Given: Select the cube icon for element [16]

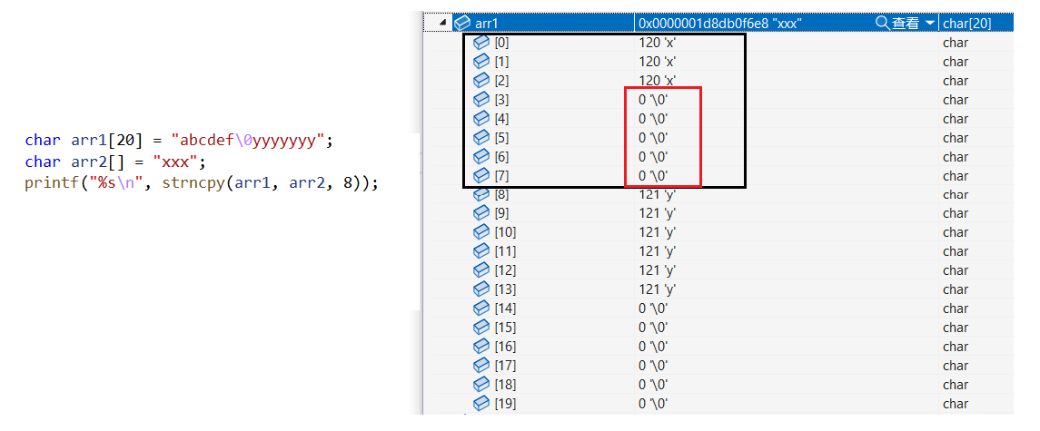Looking at the screenshot, I should 481,346.
